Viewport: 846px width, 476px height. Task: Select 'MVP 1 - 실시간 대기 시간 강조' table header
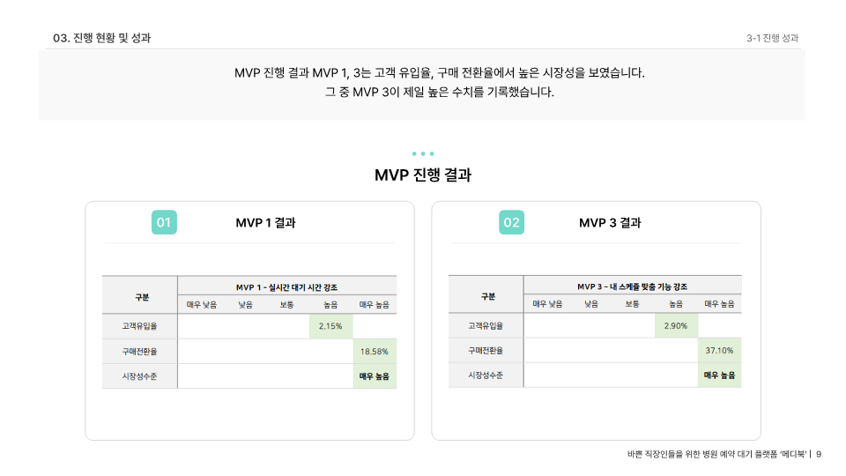click(x=286, y=287)
